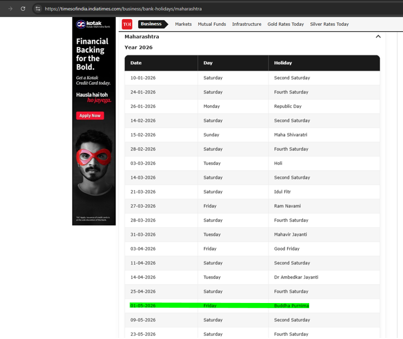The height and width of the screenshot is (339, 403).
Task: Click Second Saturday in the 10-01-2026 row
Action: pyautogui.click(x=292, y=78)
